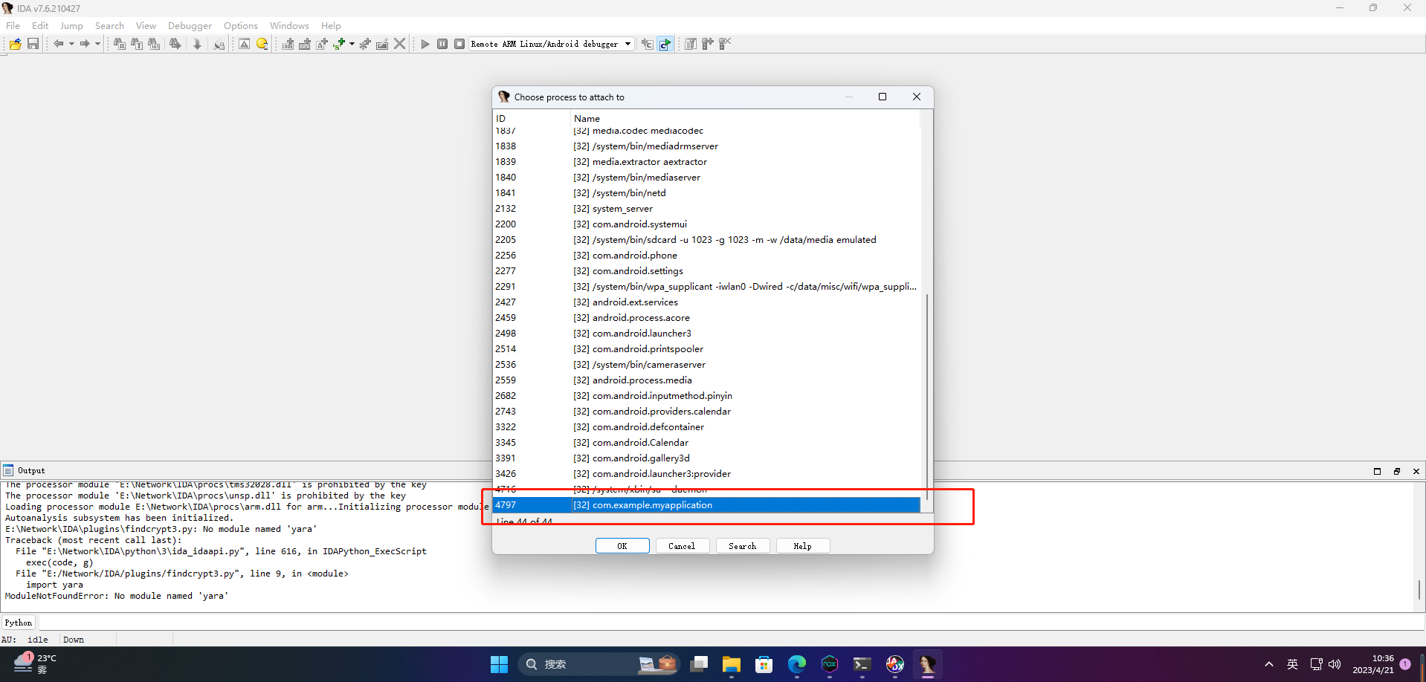Image resolution: width=1426 pixels, height=682 pixels.
Task: Click the make CODE toolbar icon
Action: pos(288,44)
